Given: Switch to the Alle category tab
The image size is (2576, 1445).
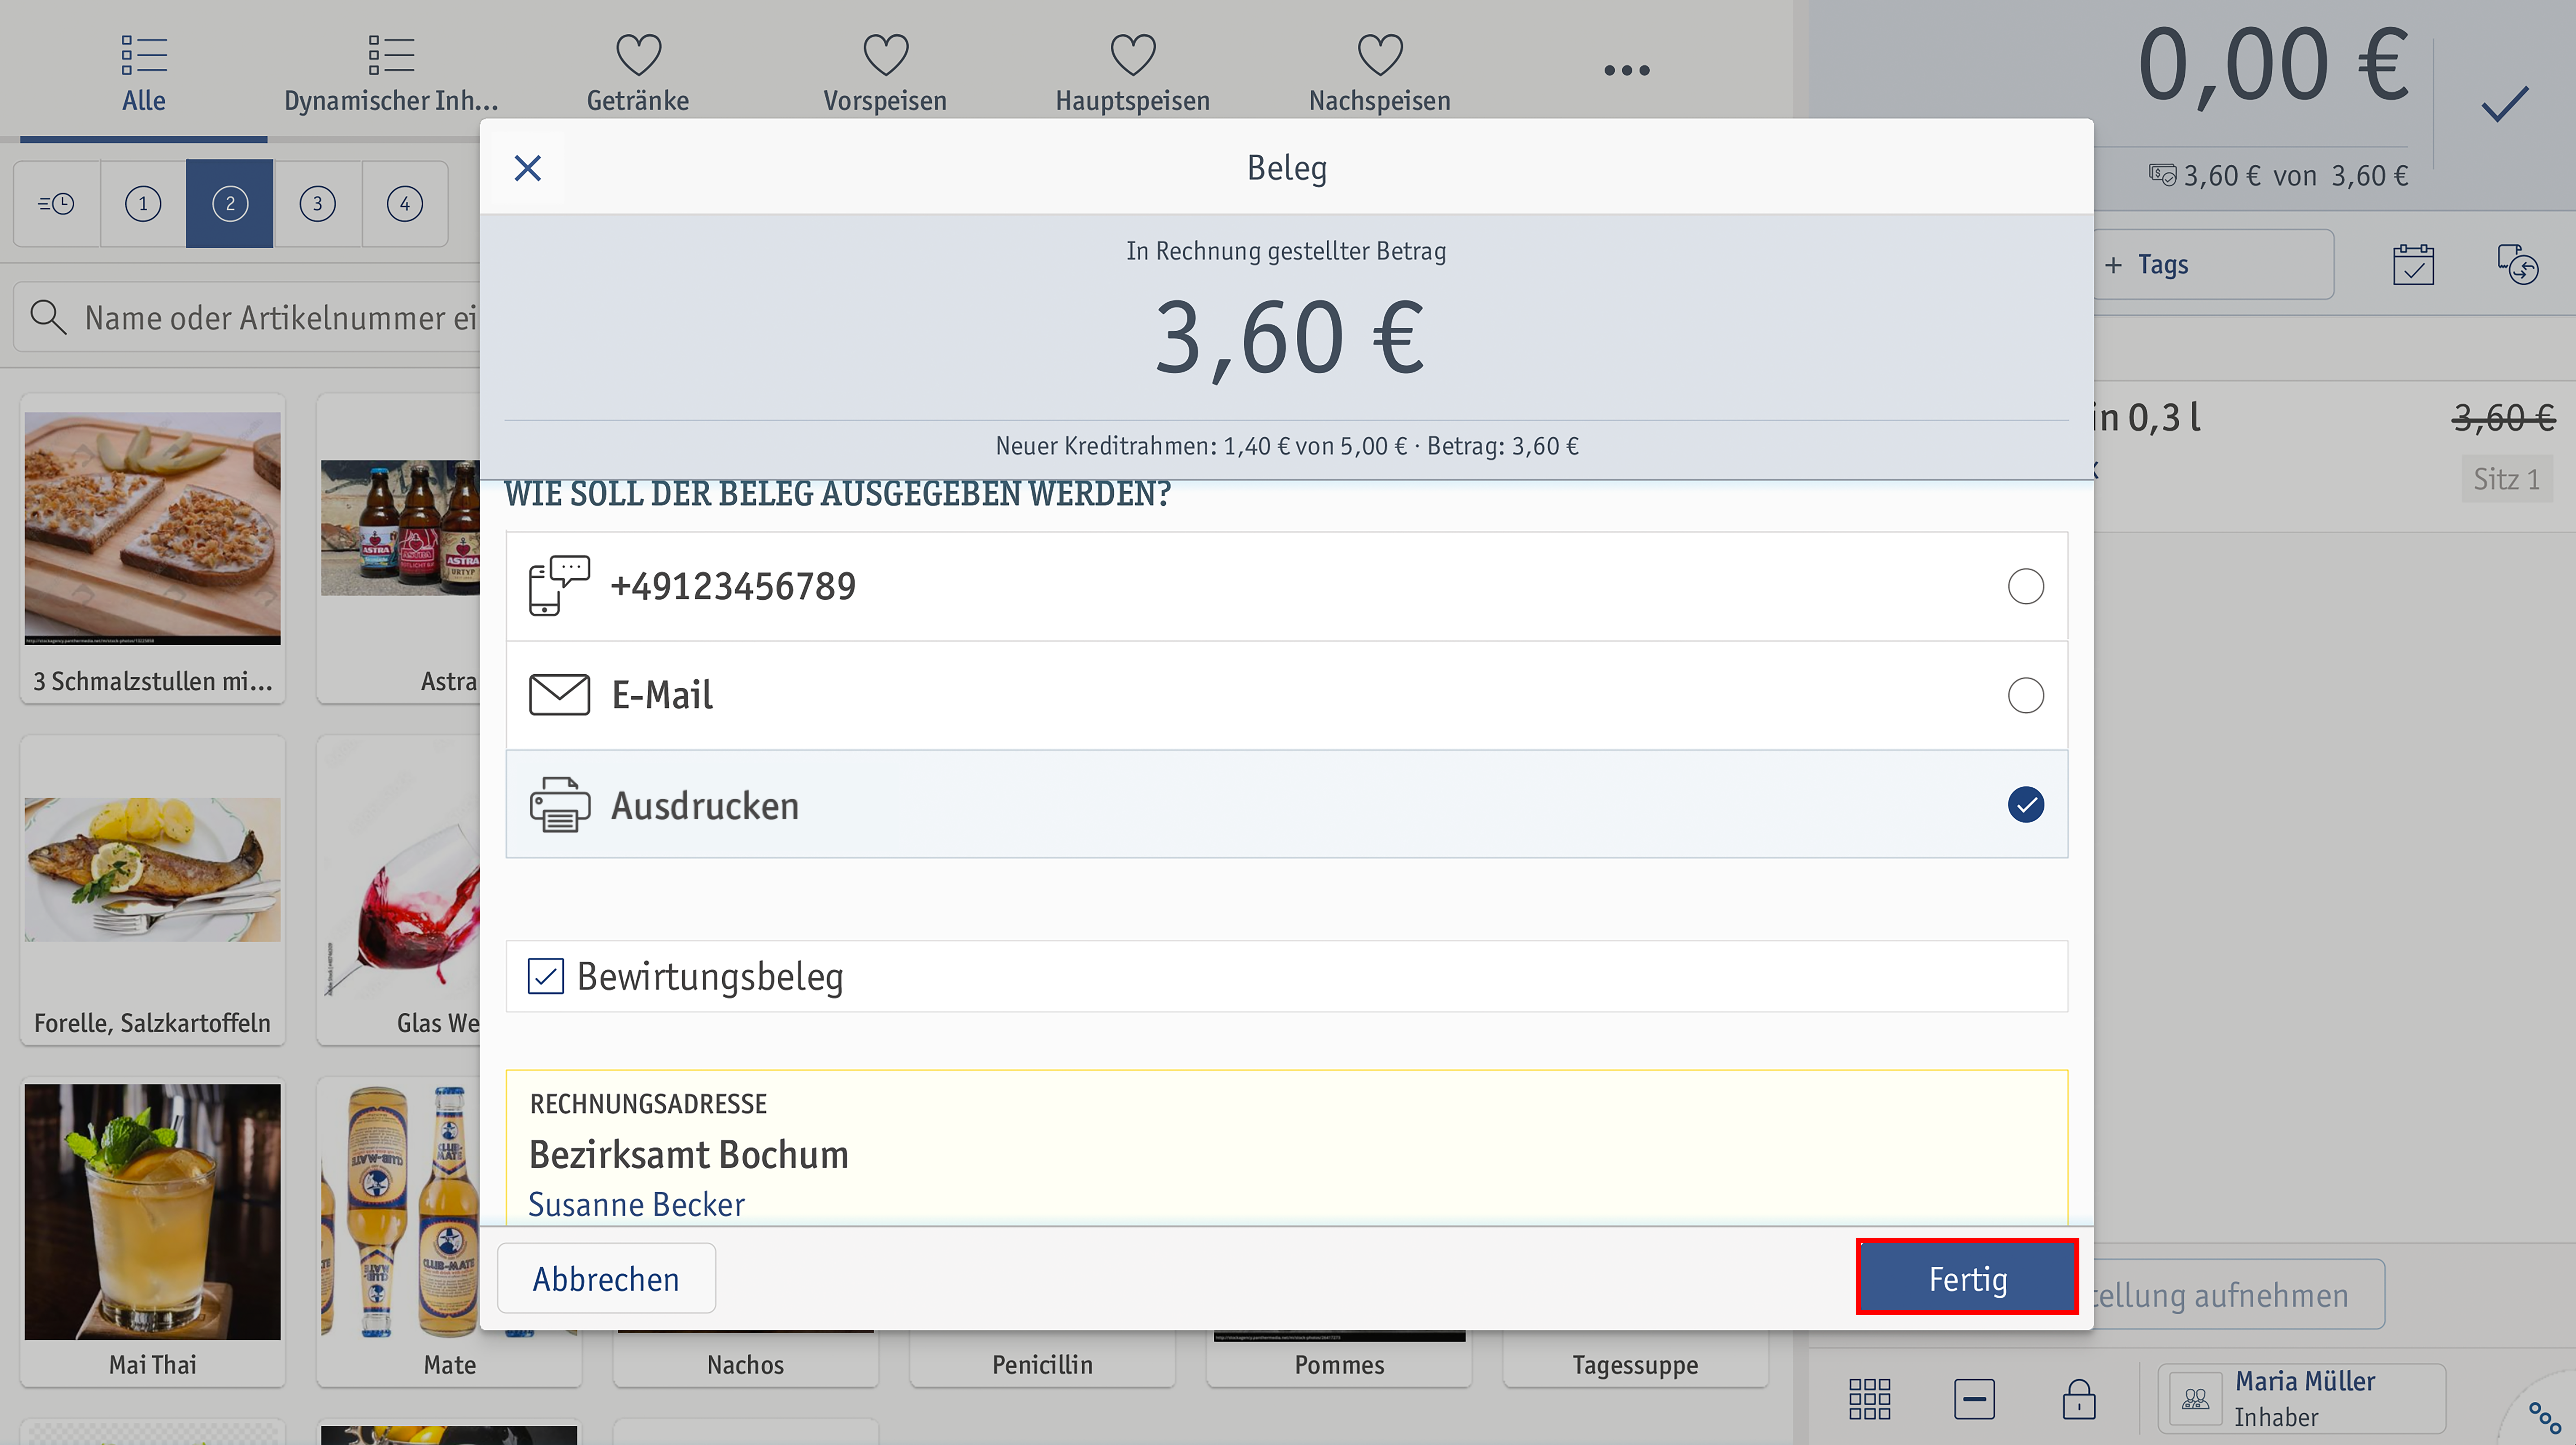Looking at the screenshot, I should coord(144,72).
